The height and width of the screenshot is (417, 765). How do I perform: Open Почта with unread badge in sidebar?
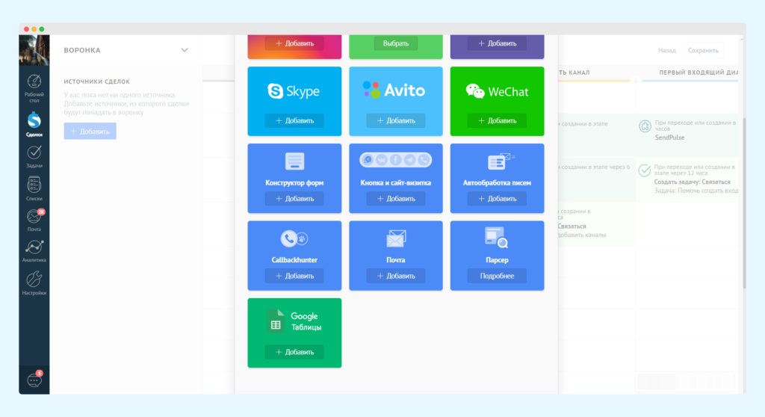pyautogui.click(x=34, y=219)
